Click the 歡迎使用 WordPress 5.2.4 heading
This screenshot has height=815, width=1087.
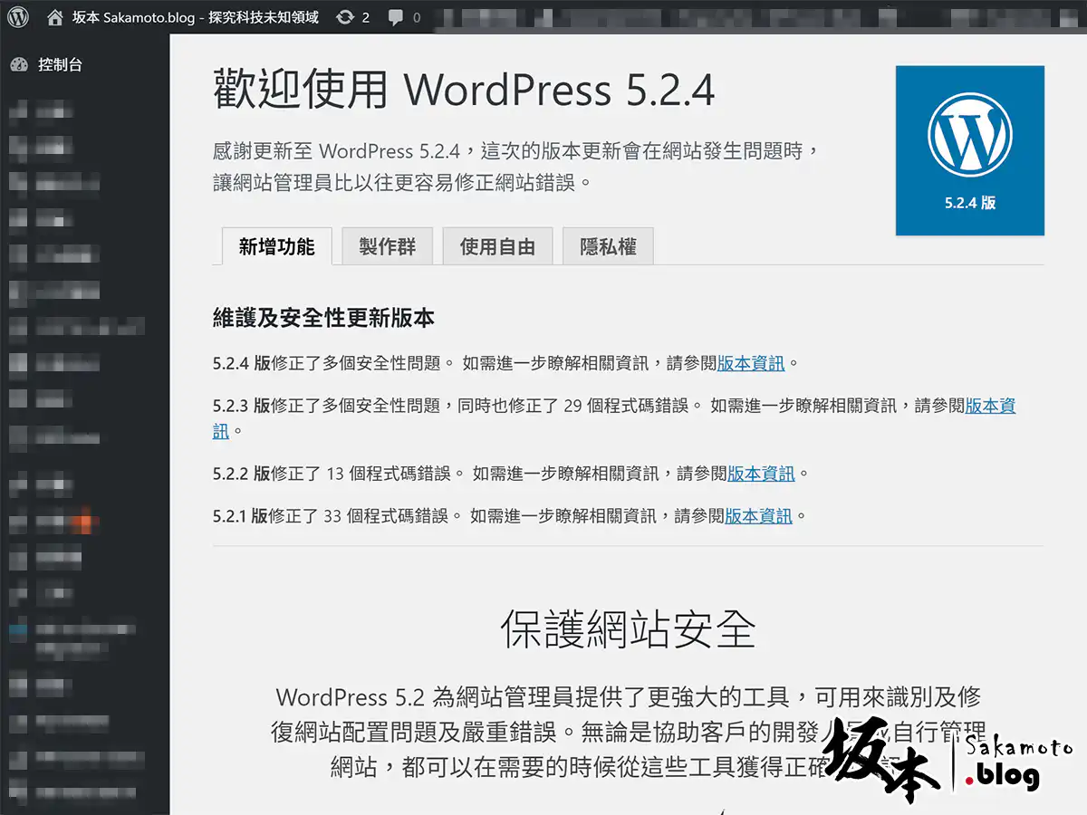tap(464, 91)
